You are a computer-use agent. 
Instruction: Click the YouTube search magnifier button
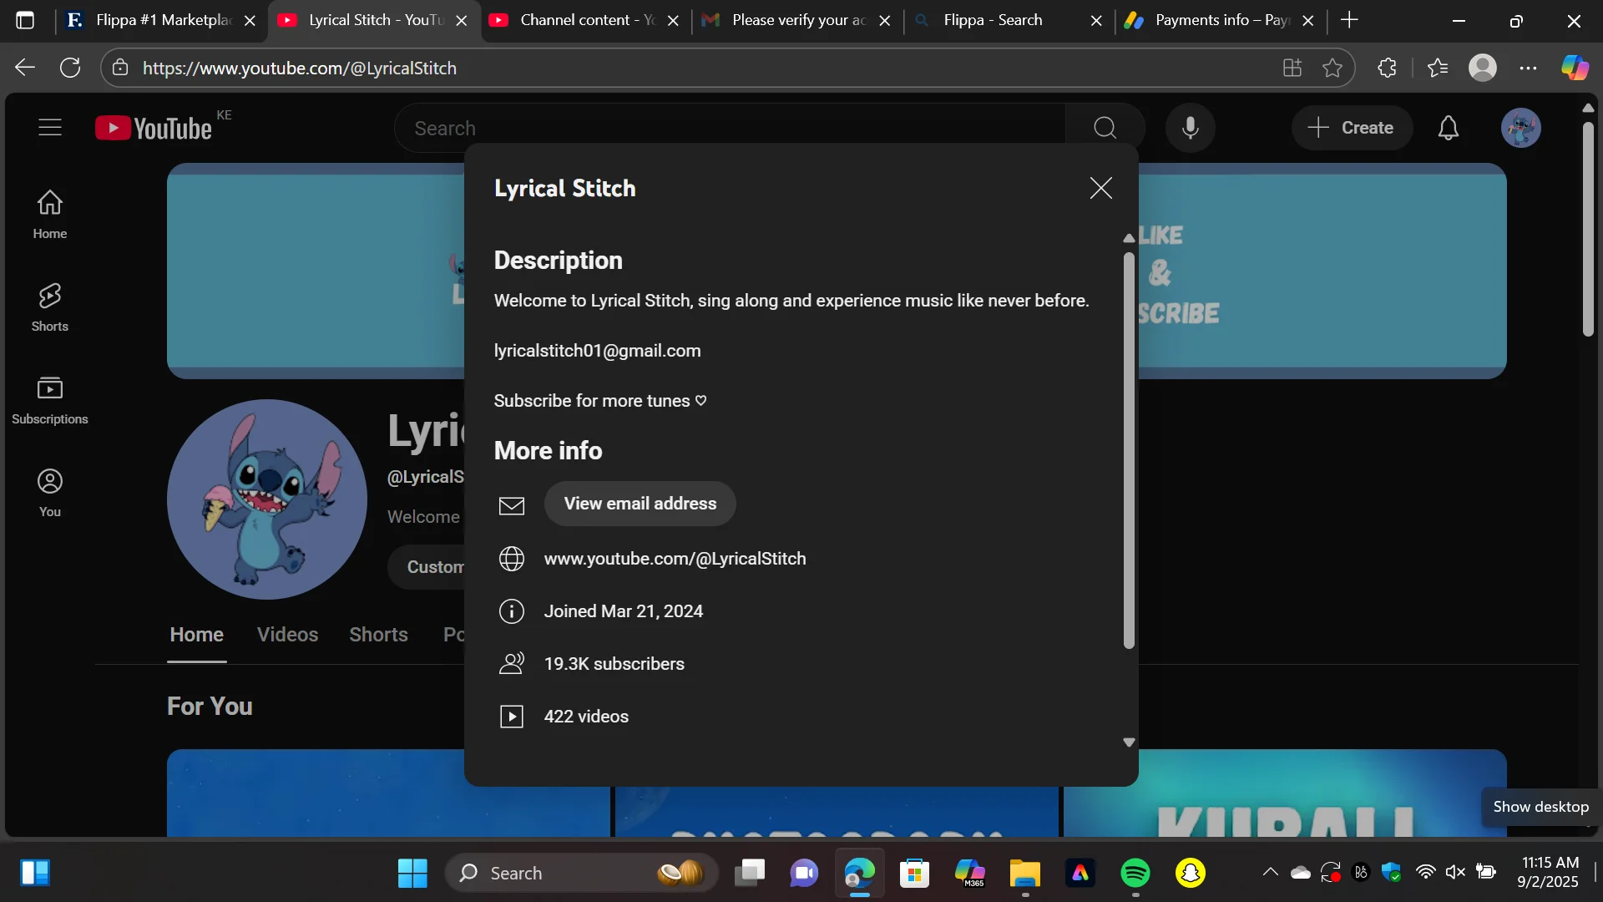(x=1105, y=128)
